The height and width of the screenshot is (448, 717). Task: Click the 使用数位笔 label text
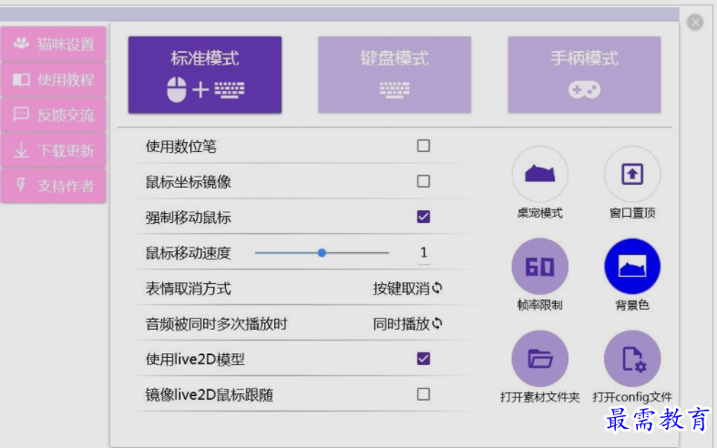(x=181, y=147)
